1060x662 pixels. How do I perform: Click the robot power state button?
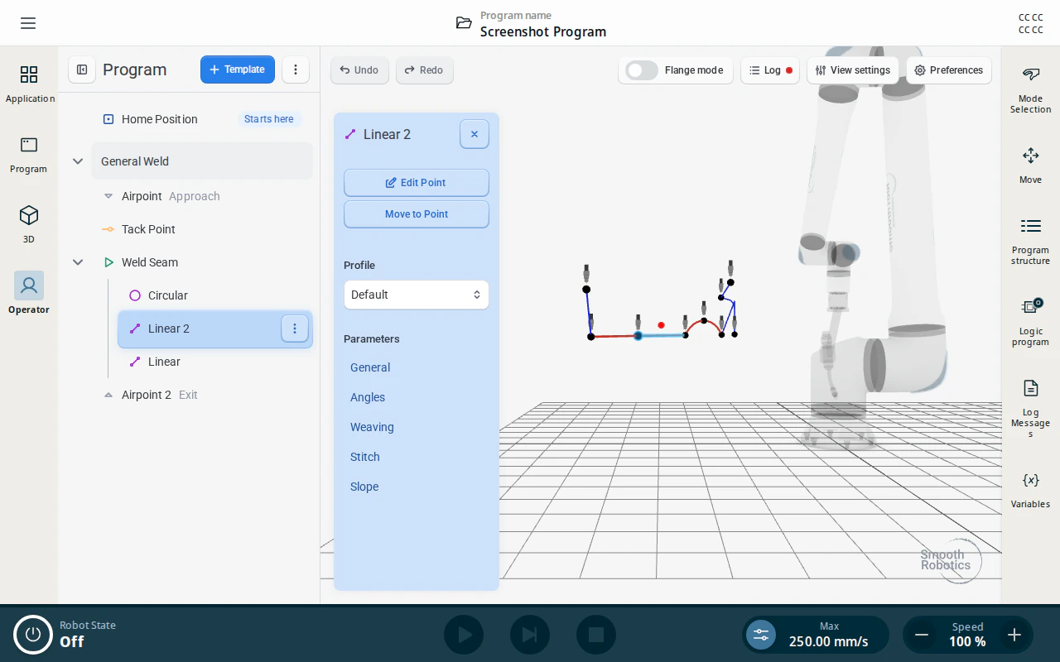[33, 634]
